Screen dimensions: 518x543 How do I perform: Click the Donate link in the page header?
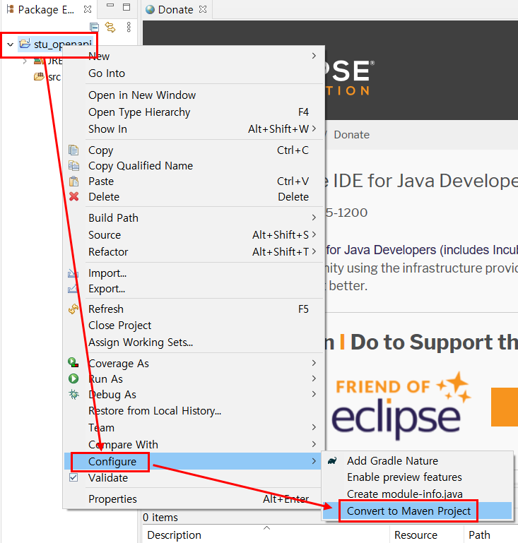tap(352, 135)
